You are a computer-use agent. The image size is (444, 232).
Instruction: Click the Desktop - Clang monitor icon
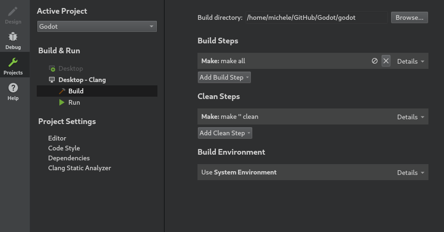(x=52, y=80)
